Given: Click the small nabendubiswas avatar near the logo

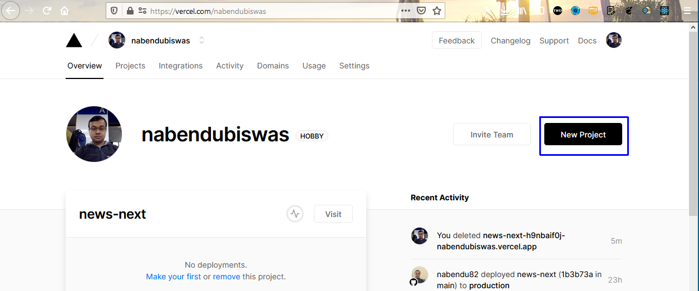Looking at the screenshot, I should (x=117, y=40).
